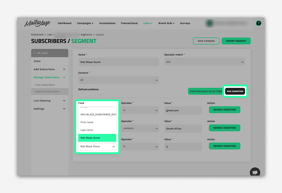Open Operator dropdown for value 5 row
Screen dimensions: 282x193
point(140,146)
